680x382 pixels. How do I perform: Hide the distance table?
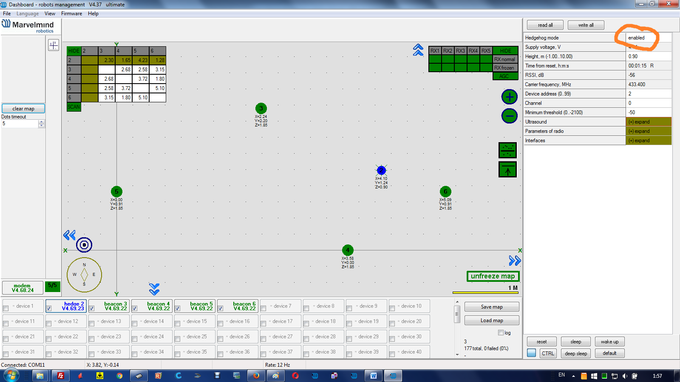(74, 51)
